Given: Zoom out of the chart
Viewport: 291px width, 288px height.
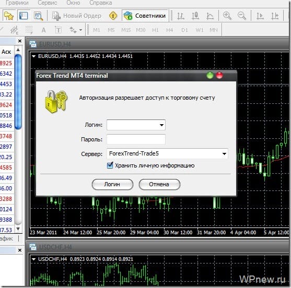Looking at the screenshot, I should [x=242, y=16].
